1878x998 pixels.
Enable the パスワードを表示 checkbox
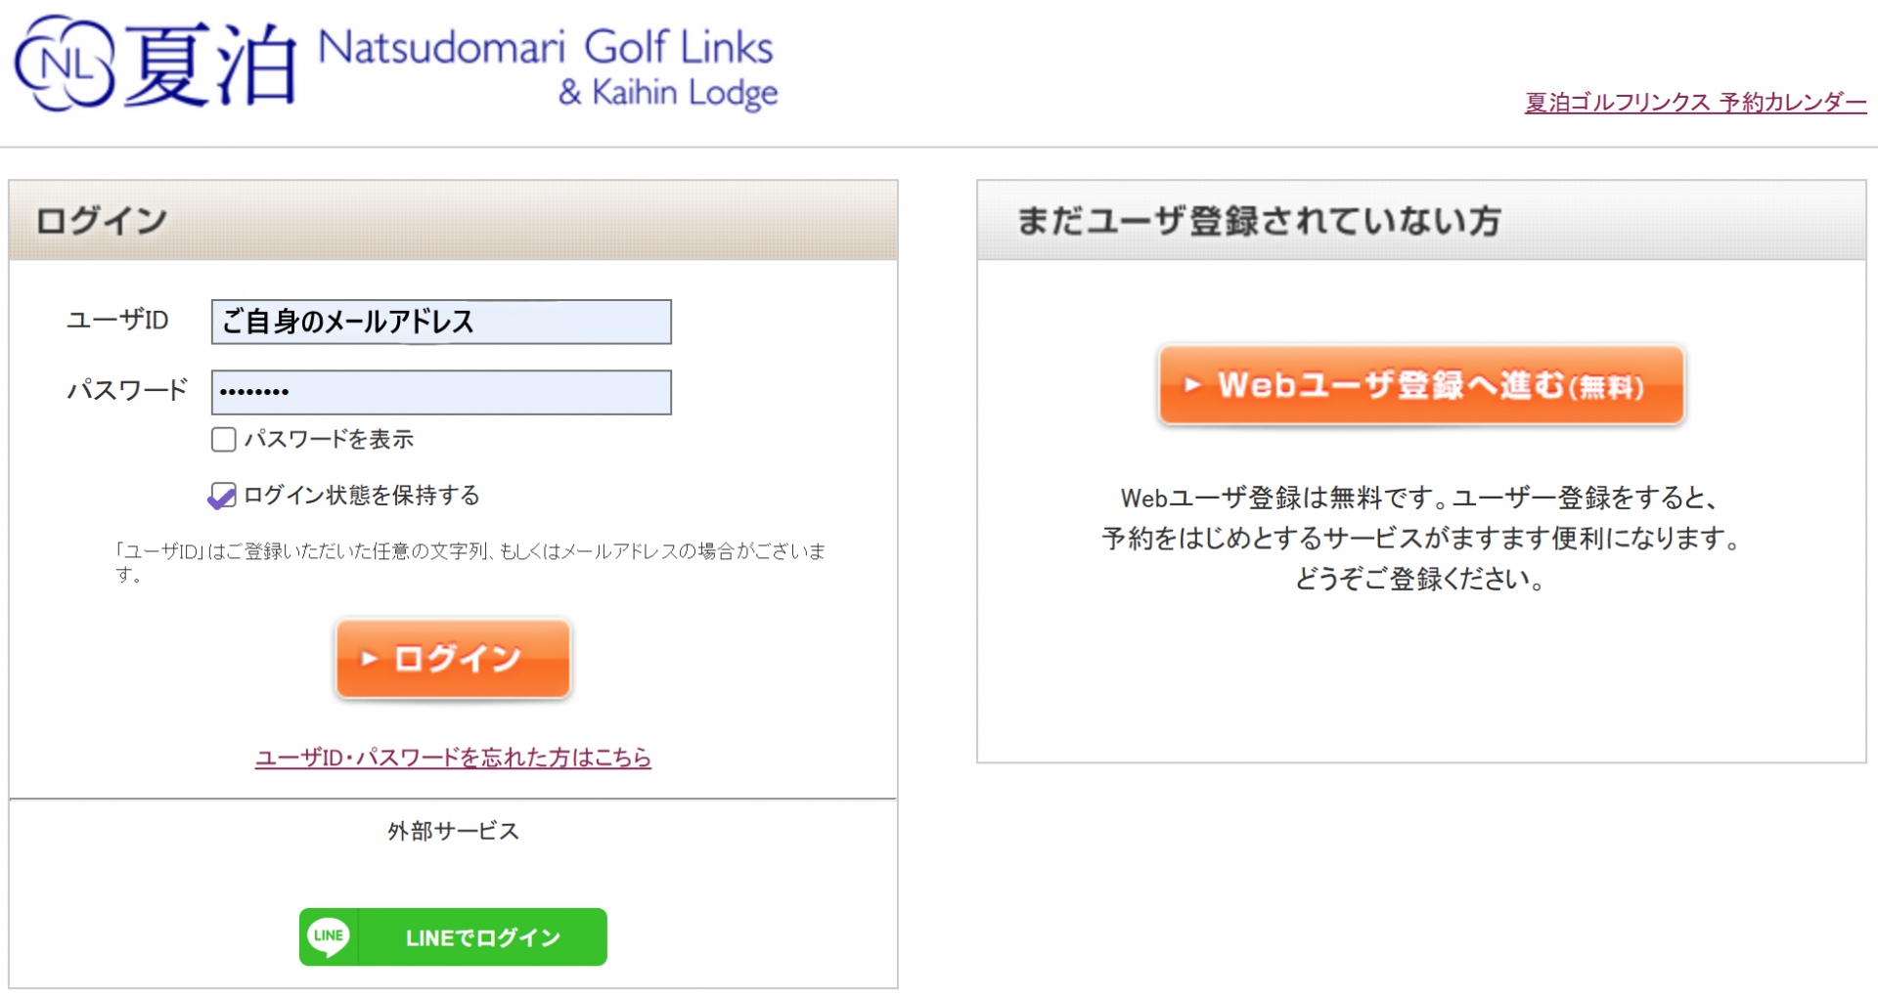pyautogui.click(x=224, y=439)
